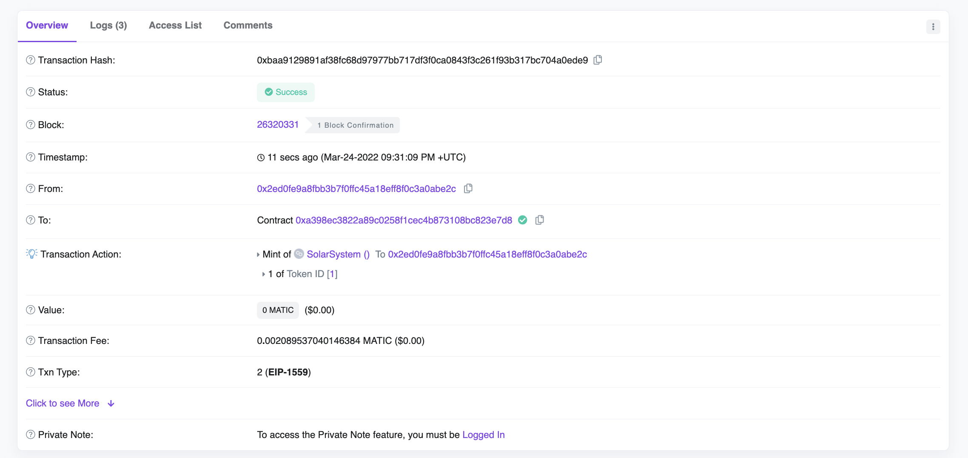Copy the transaction hash to clipboard

[598, 60]
